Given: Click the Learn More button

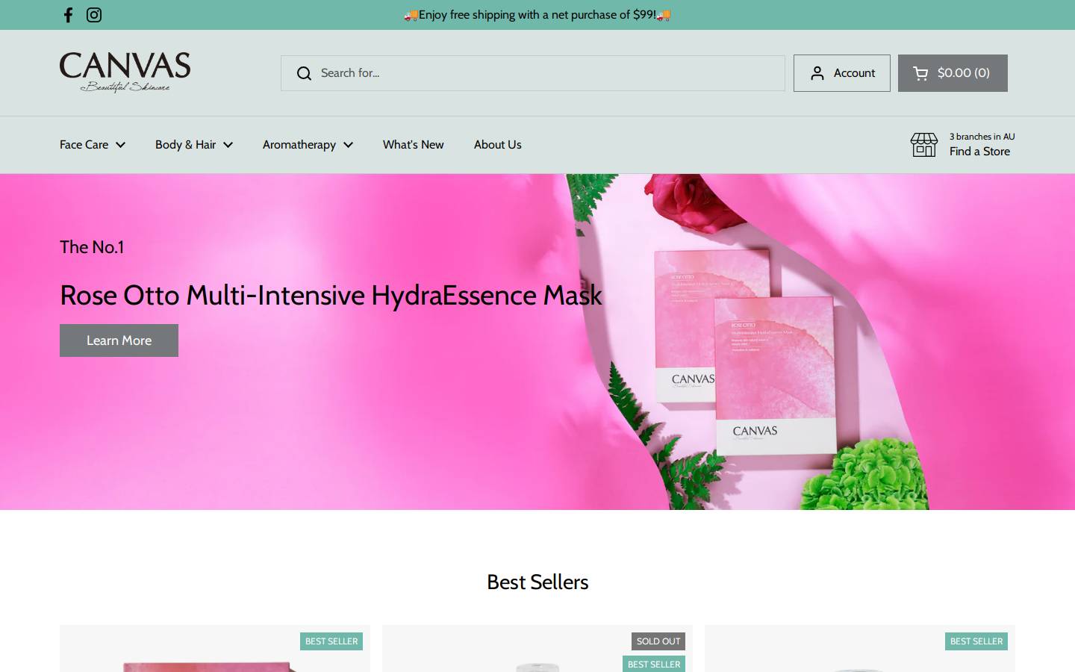Looking at the screenshot, I should 119,340.
